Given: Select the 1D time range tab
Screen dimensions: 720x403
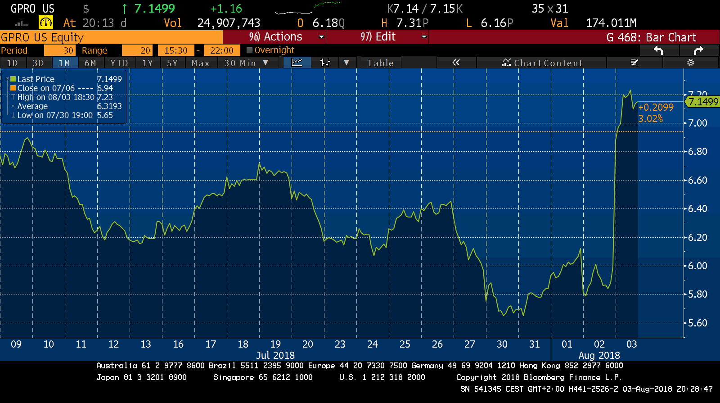Looking at the screenshot, I should [x=13, y=63].
